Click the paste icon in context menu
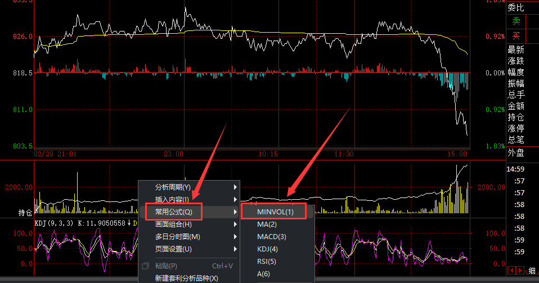 tap(145, 266)
